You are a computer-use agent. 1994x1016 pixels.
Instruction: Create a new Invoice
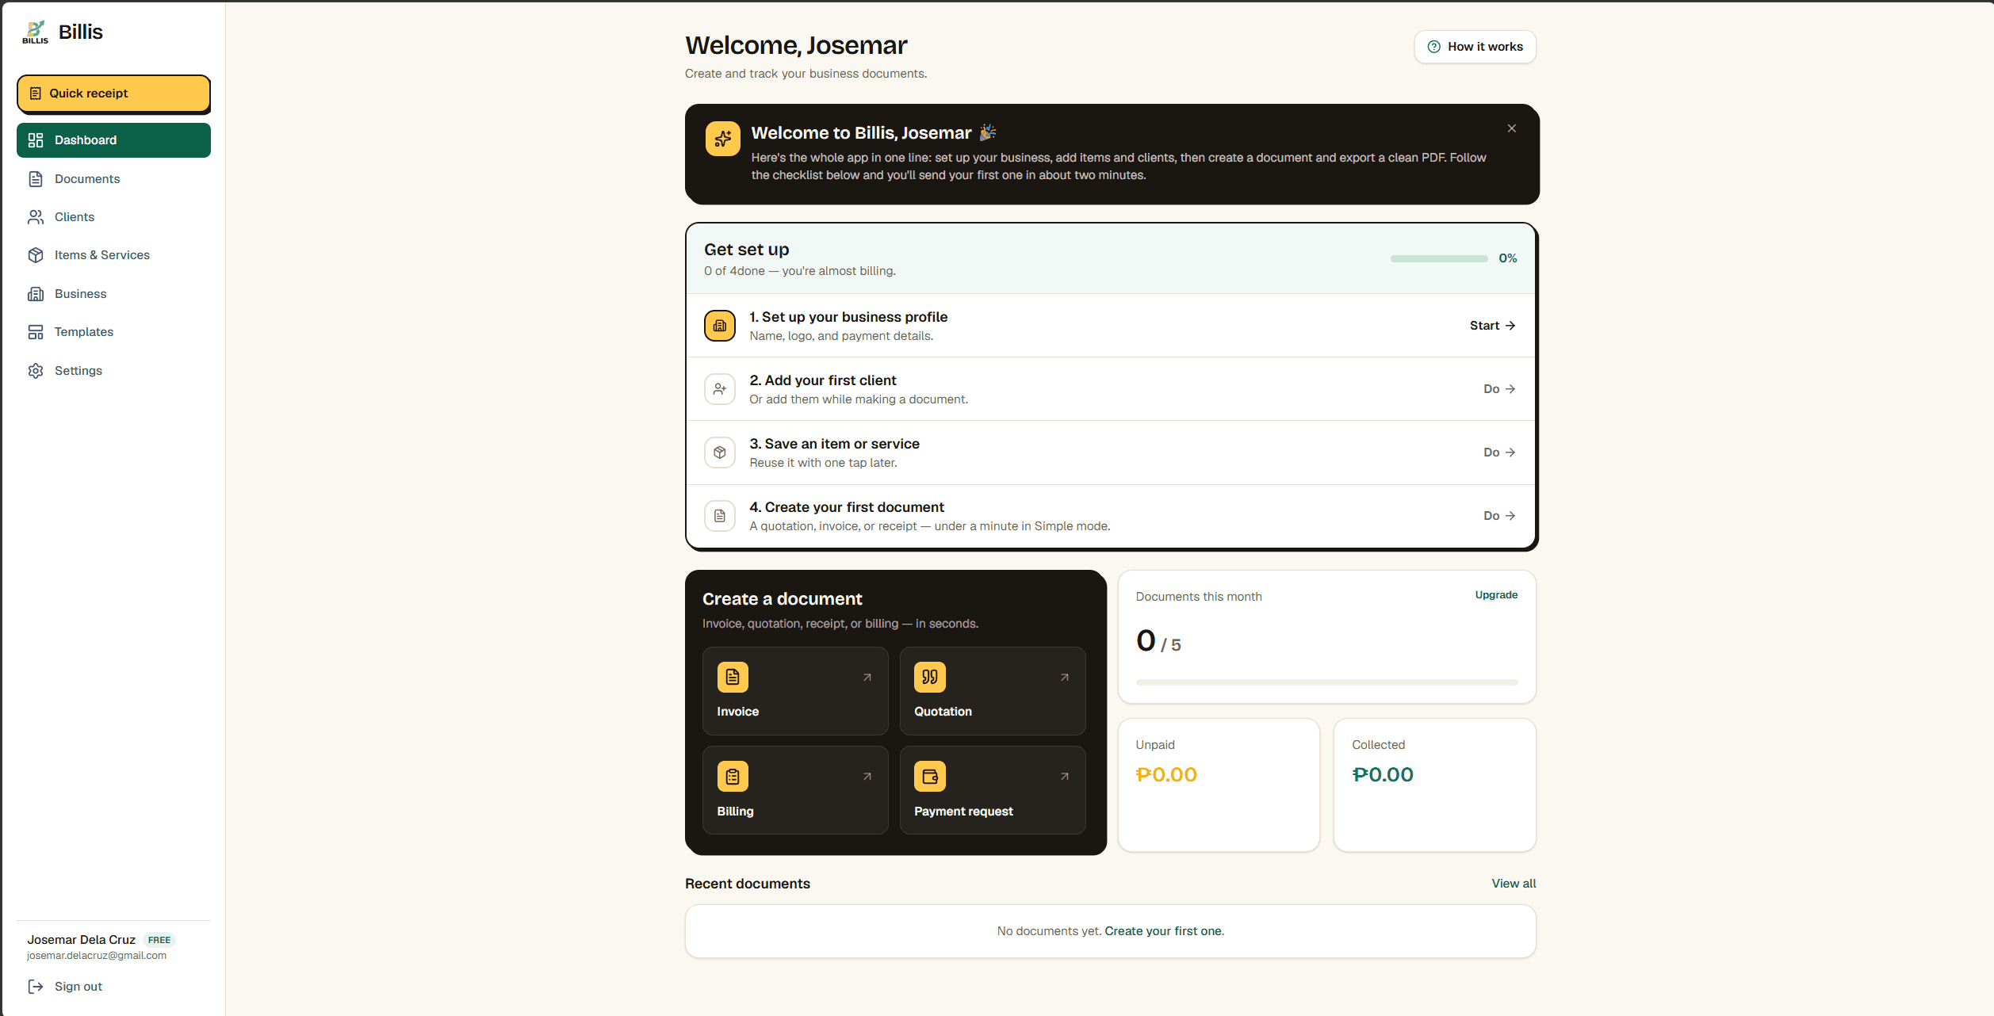pyautogui.click(x=795, y=691)
